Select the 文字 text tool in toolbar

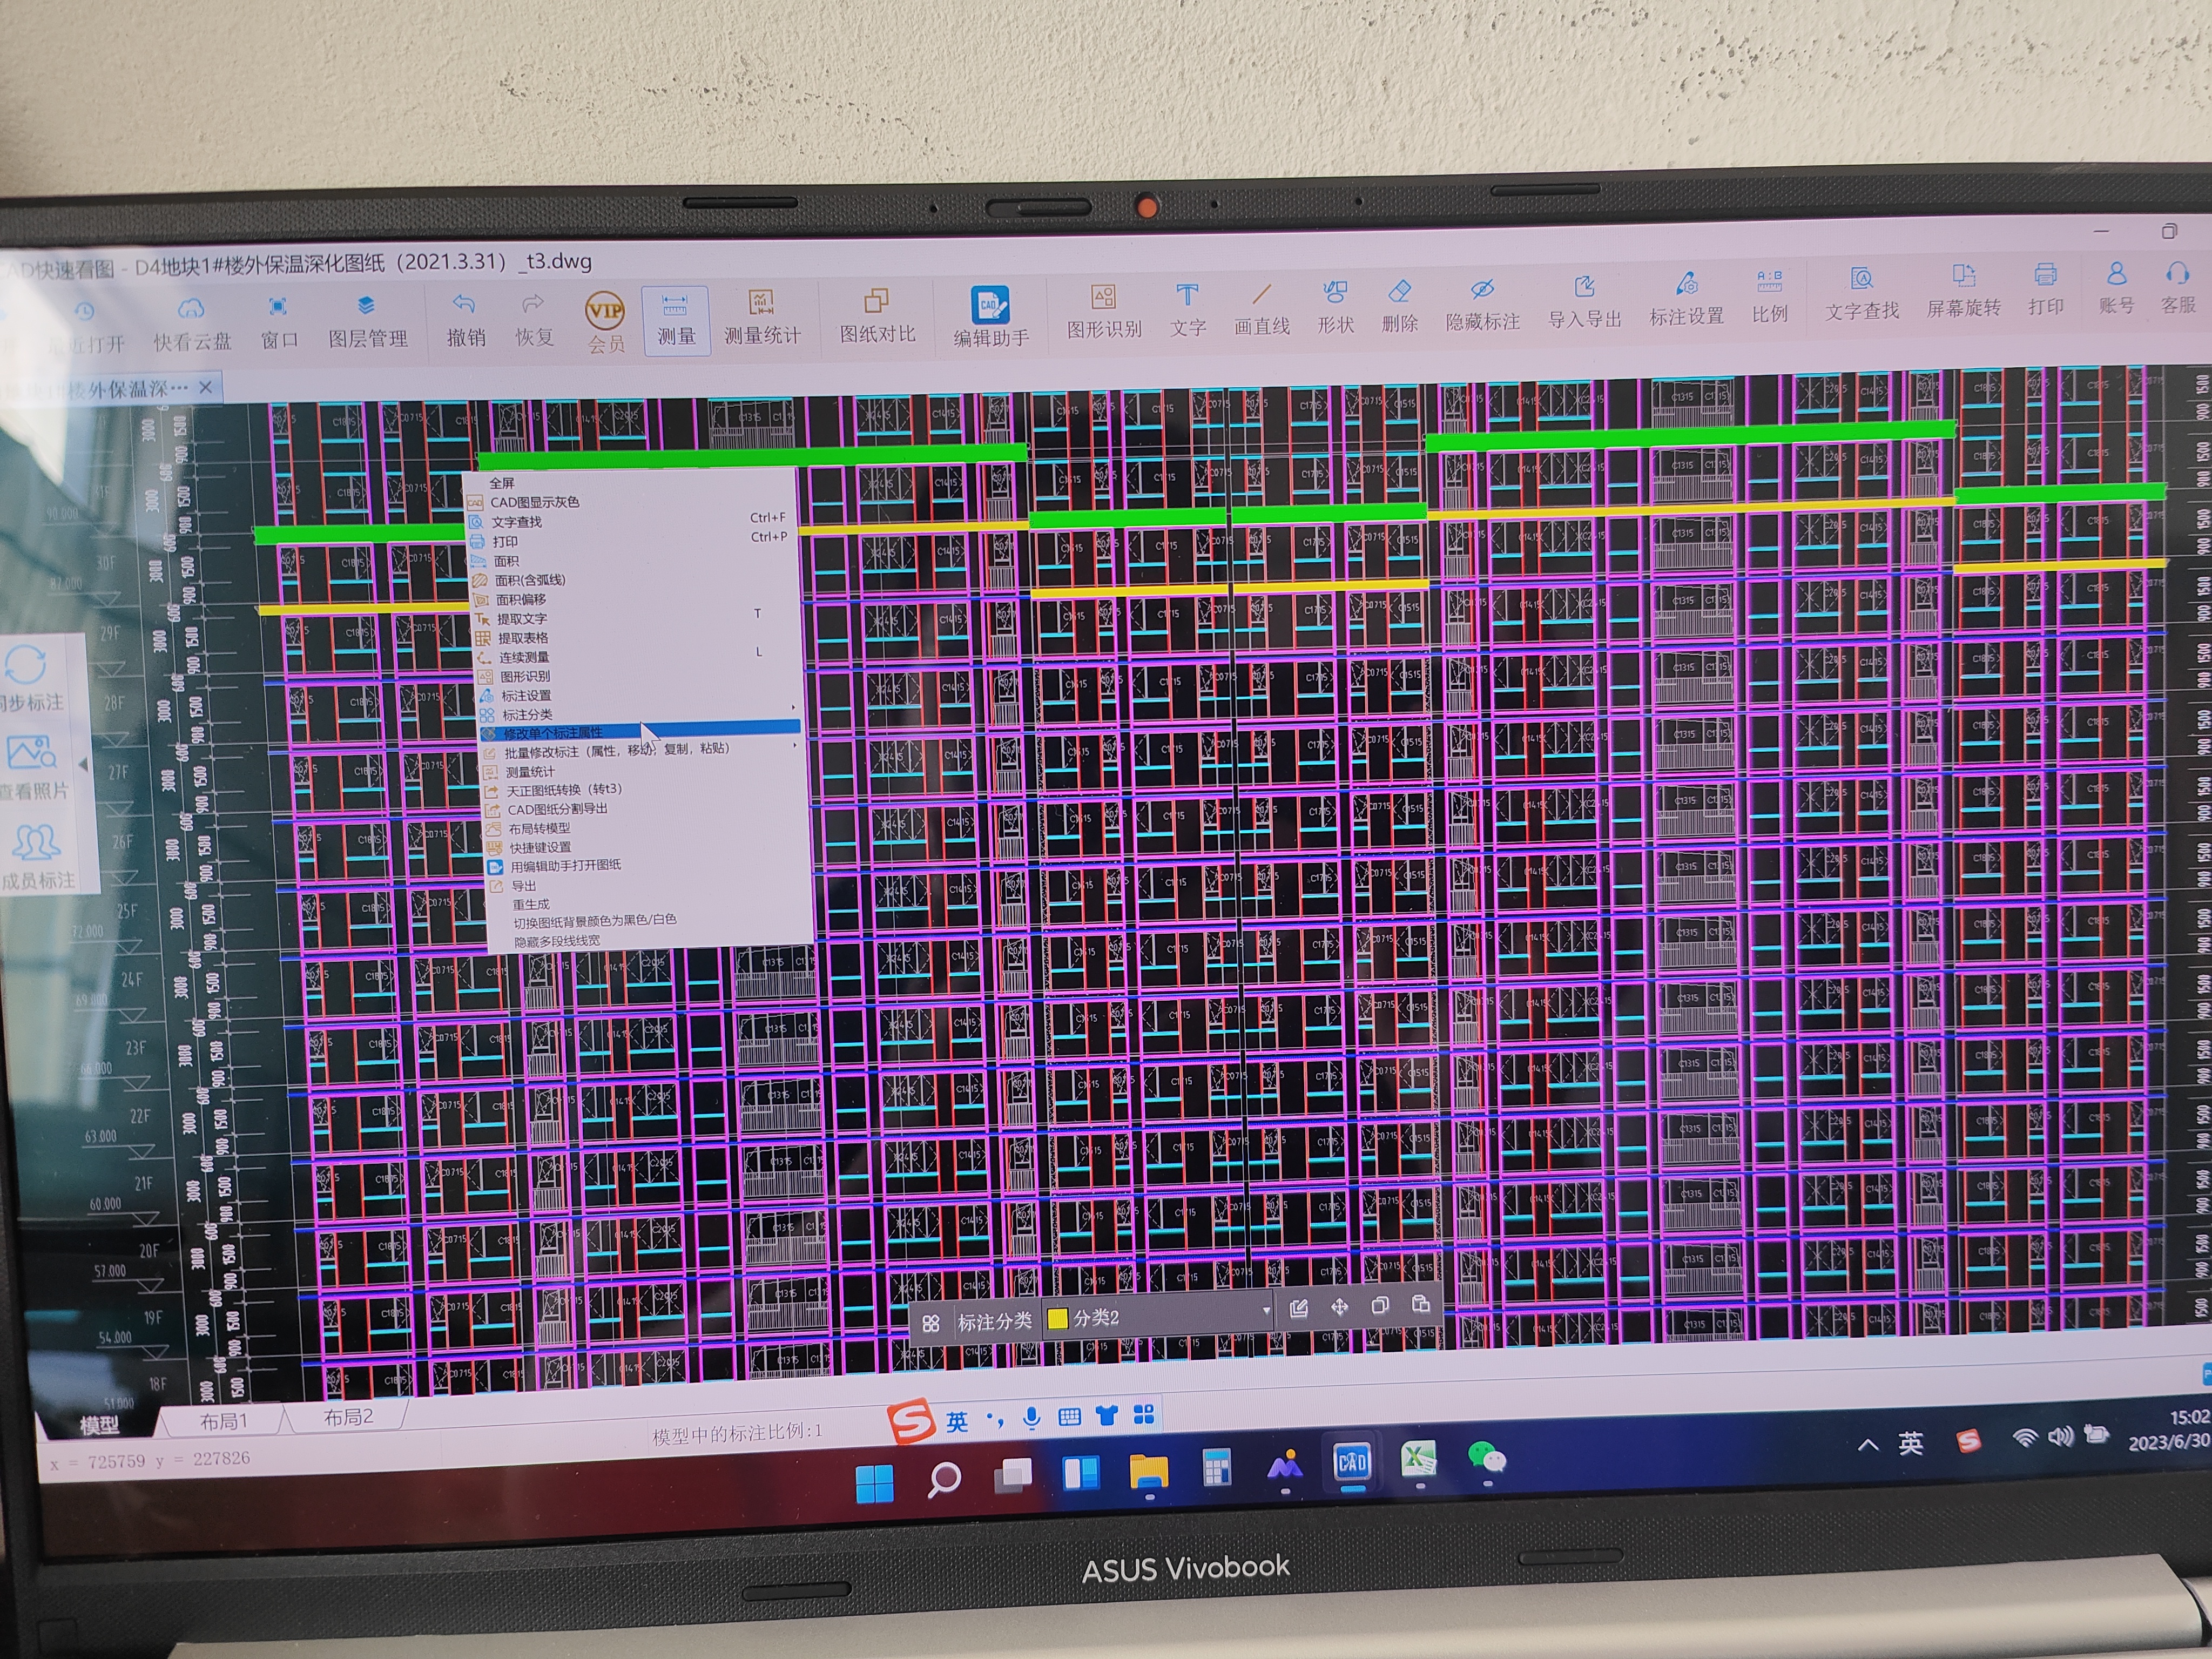1188,310
